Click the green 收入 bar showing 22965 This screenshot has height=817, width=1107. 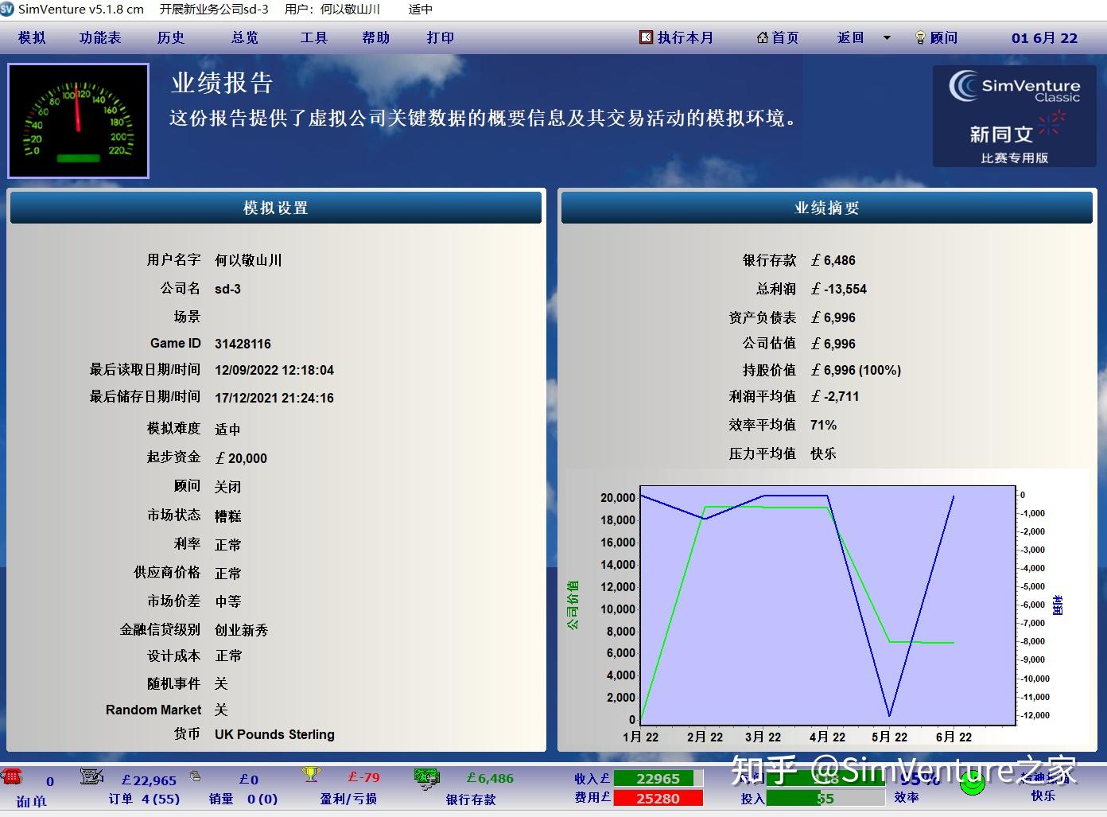click(x=658, y=779)
